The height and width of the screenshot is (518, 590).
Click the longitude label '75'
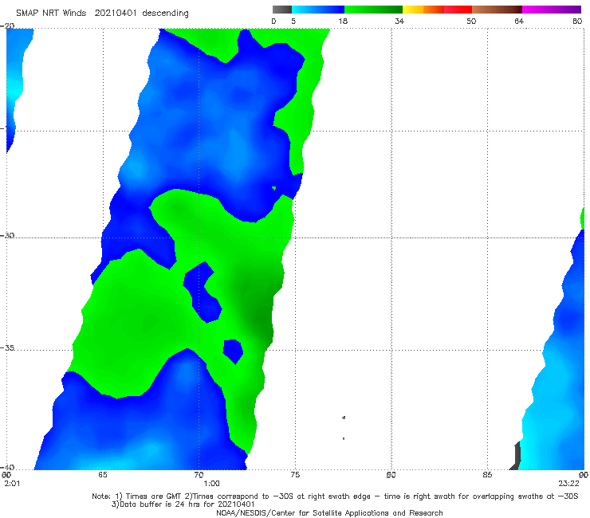(x=295, y=475)
